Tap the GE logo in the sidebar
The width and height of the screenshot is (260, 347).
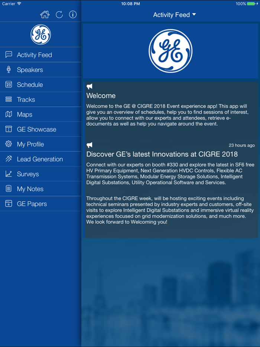point(41,35)
